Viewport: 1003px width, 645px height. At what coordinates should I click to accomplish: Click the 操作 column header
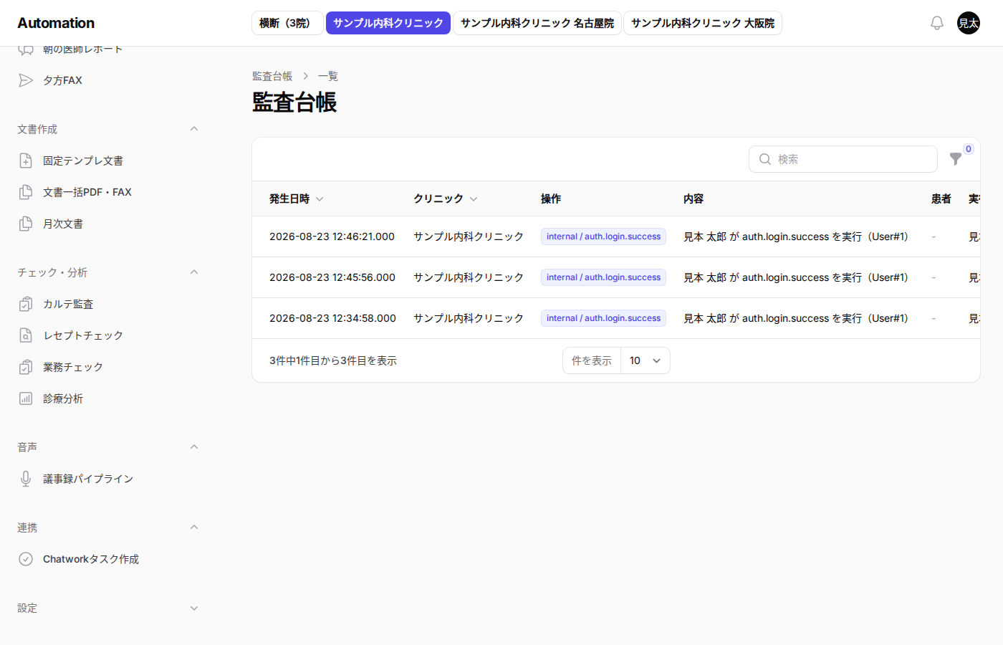pos(551,199)
